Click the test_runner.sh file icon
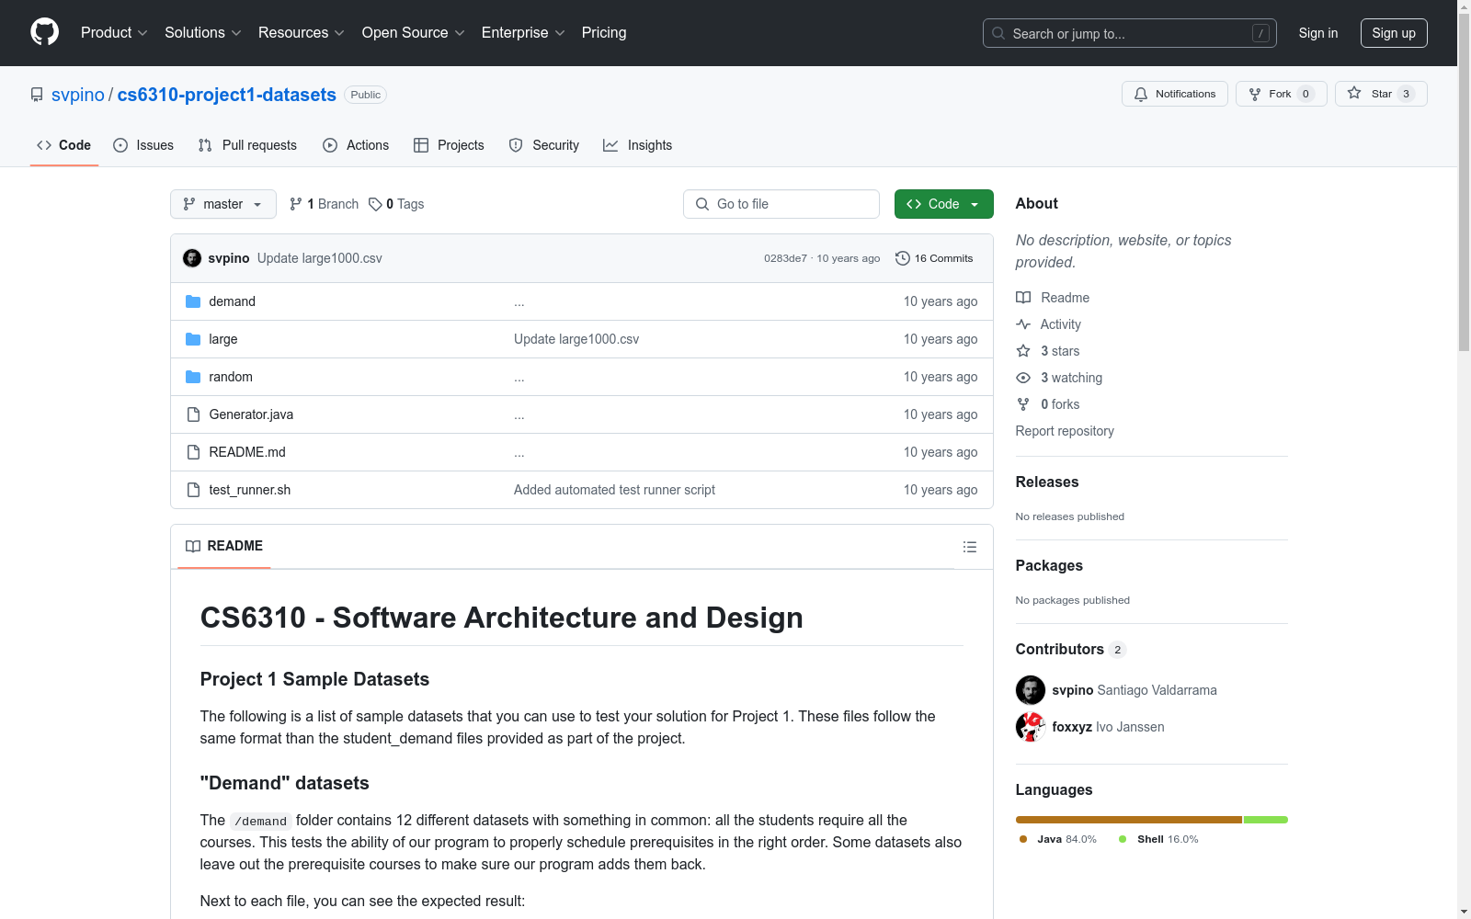This screenshot has height=919, width=1471. tap(193, 490)
